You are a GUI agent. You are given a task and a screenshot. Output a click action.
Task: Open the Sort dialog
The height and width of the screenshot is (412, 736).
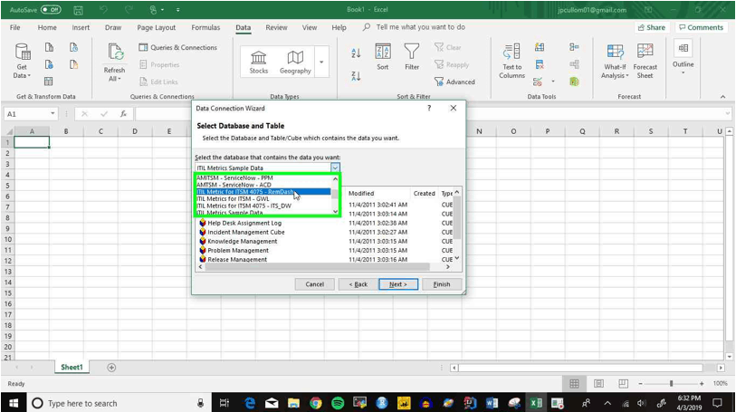[x=383, y=56]
